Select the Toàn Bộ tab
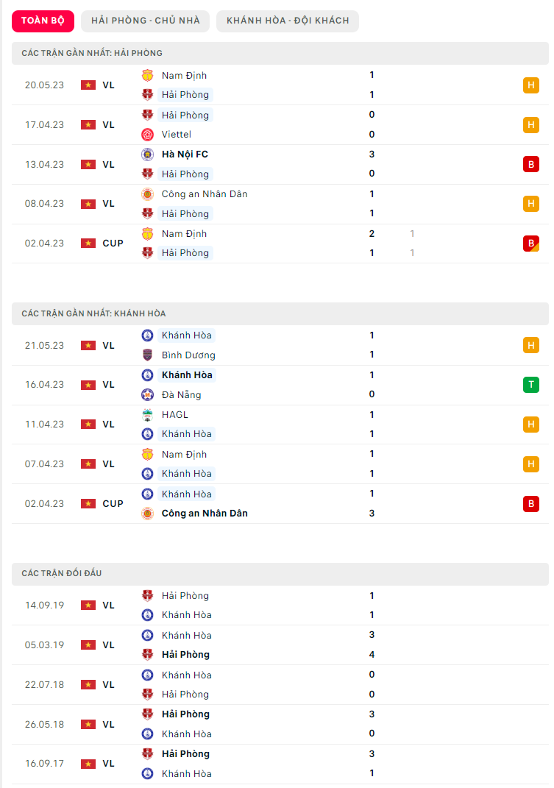The height and width of the screenshot is (788, 554). 43,21
